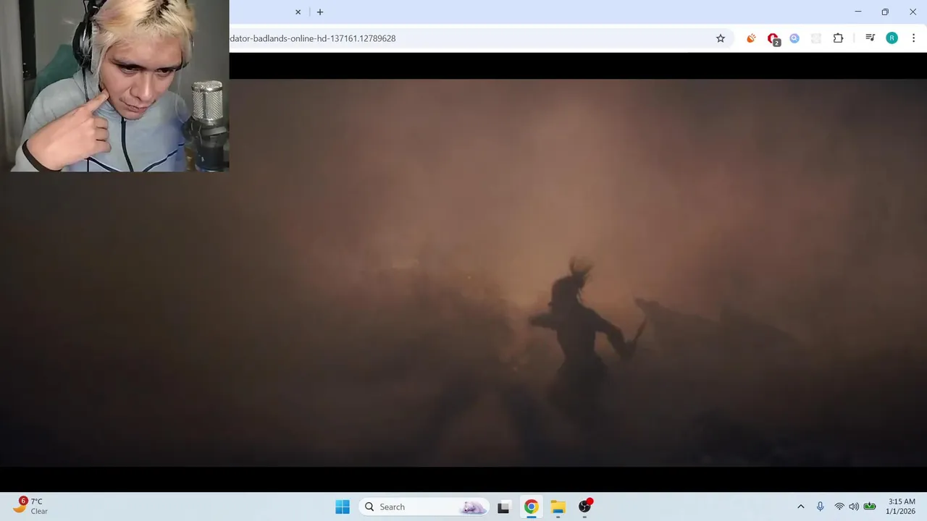Image resolution: width=927 pixels, height=521 pixels.
Task: Open the Chrome three-dot menu
Action: (913, 38)
